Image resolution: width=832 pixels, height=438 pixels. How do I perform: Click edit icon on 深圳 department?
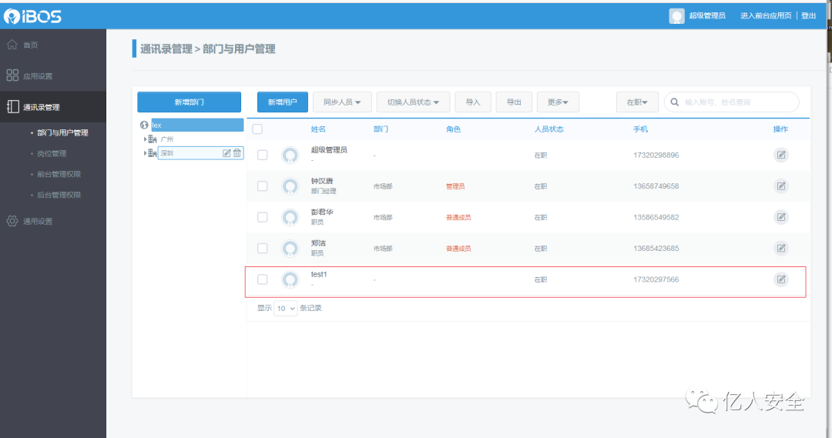(x=226, y=152)
